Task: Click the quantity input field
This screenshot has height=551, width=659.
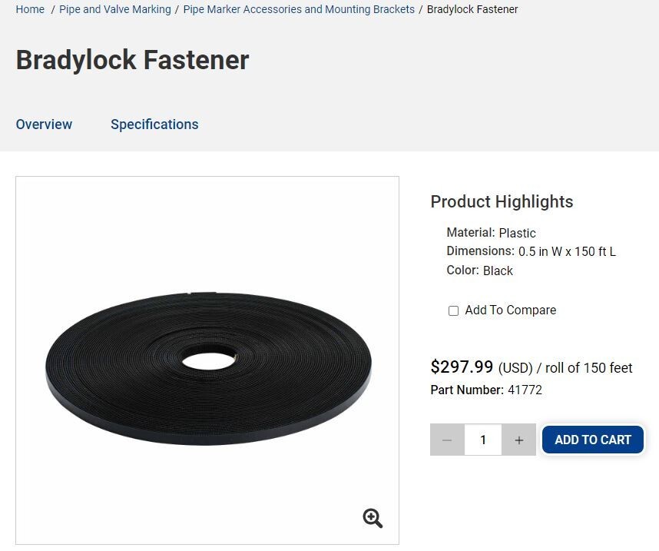Action: [x=483, y=440]
